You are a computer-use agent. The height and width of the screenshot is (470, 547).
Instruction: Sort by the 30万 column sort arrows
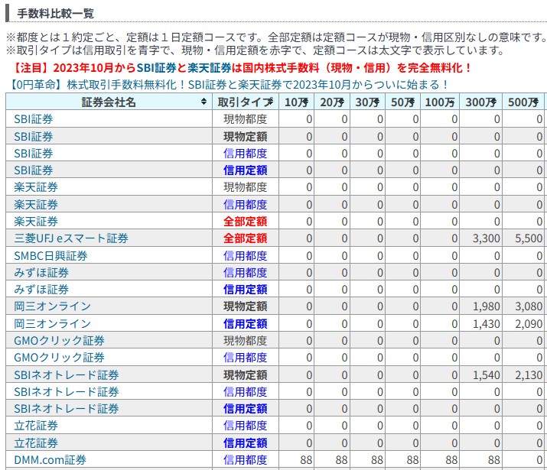pyautogui.click(x=376, y=102)
